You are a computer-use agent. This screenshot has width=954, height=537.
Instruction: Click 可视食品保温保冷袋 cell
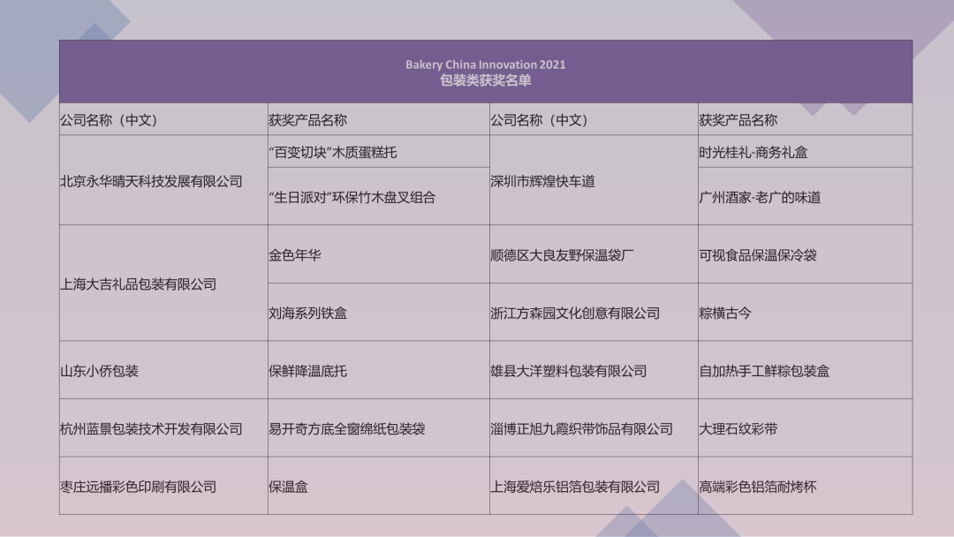(805, 254)
